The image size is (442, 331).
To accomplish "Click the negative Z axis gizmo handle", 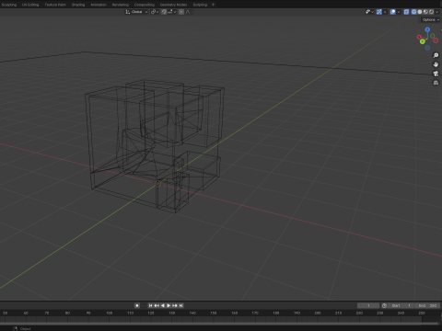I will pyautogui.click(x=427, y=48).
